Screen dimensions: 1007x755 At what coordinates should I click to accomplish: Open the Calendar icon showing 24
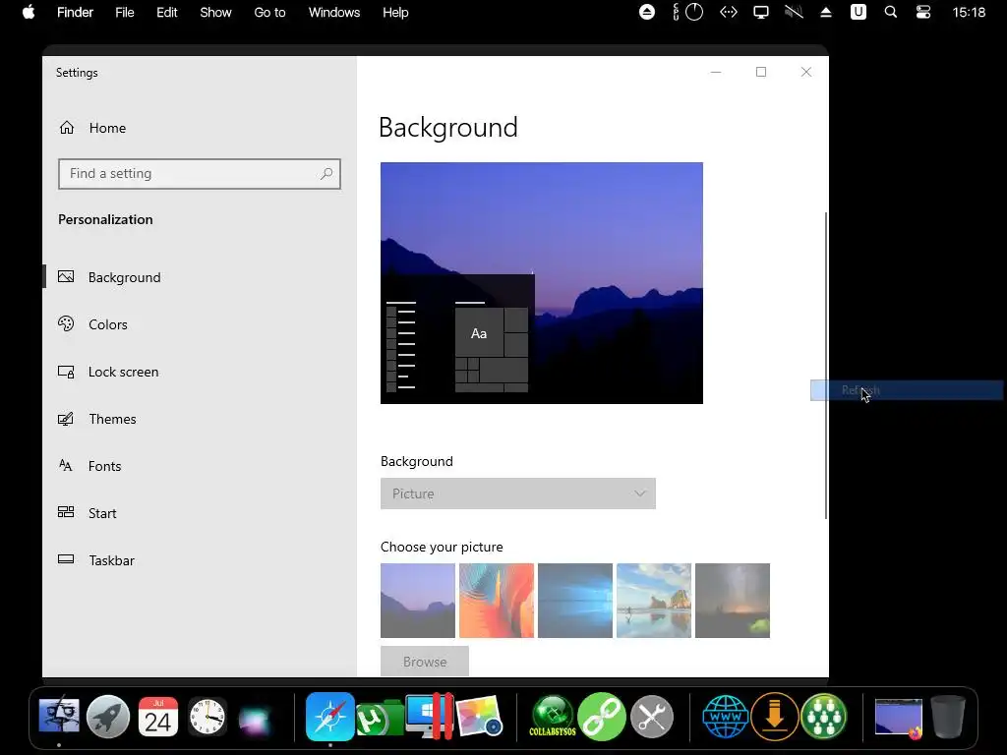pyautogui.click(x=158, y=717)
